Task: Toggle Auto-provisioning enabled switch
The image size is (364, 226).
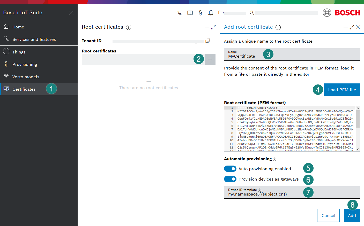Action: 230,169
